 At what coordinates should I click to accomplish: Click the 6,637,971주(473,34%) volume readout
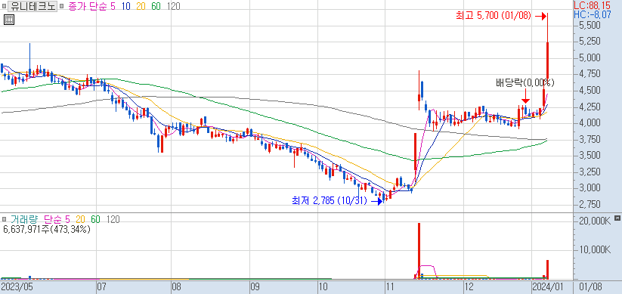click(x=47, y=229)
